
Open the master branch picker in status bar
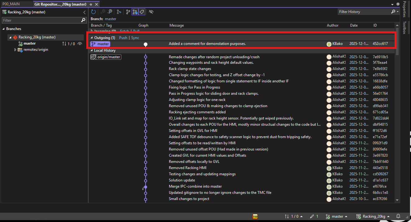point(336,216)
